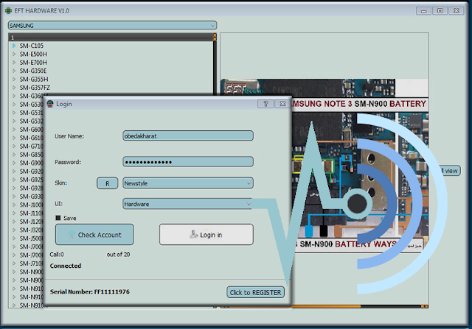The image size is (472, 329).
Task: Expand the SM-G530 tree node
Action: coord(14,105)
